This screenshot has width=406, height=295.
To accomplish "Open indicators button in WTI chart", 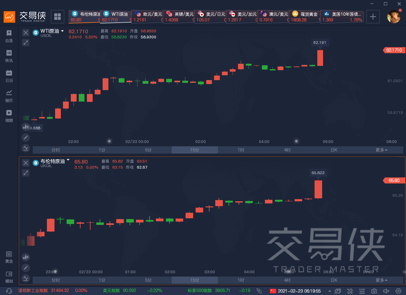I will coord(26,148).
